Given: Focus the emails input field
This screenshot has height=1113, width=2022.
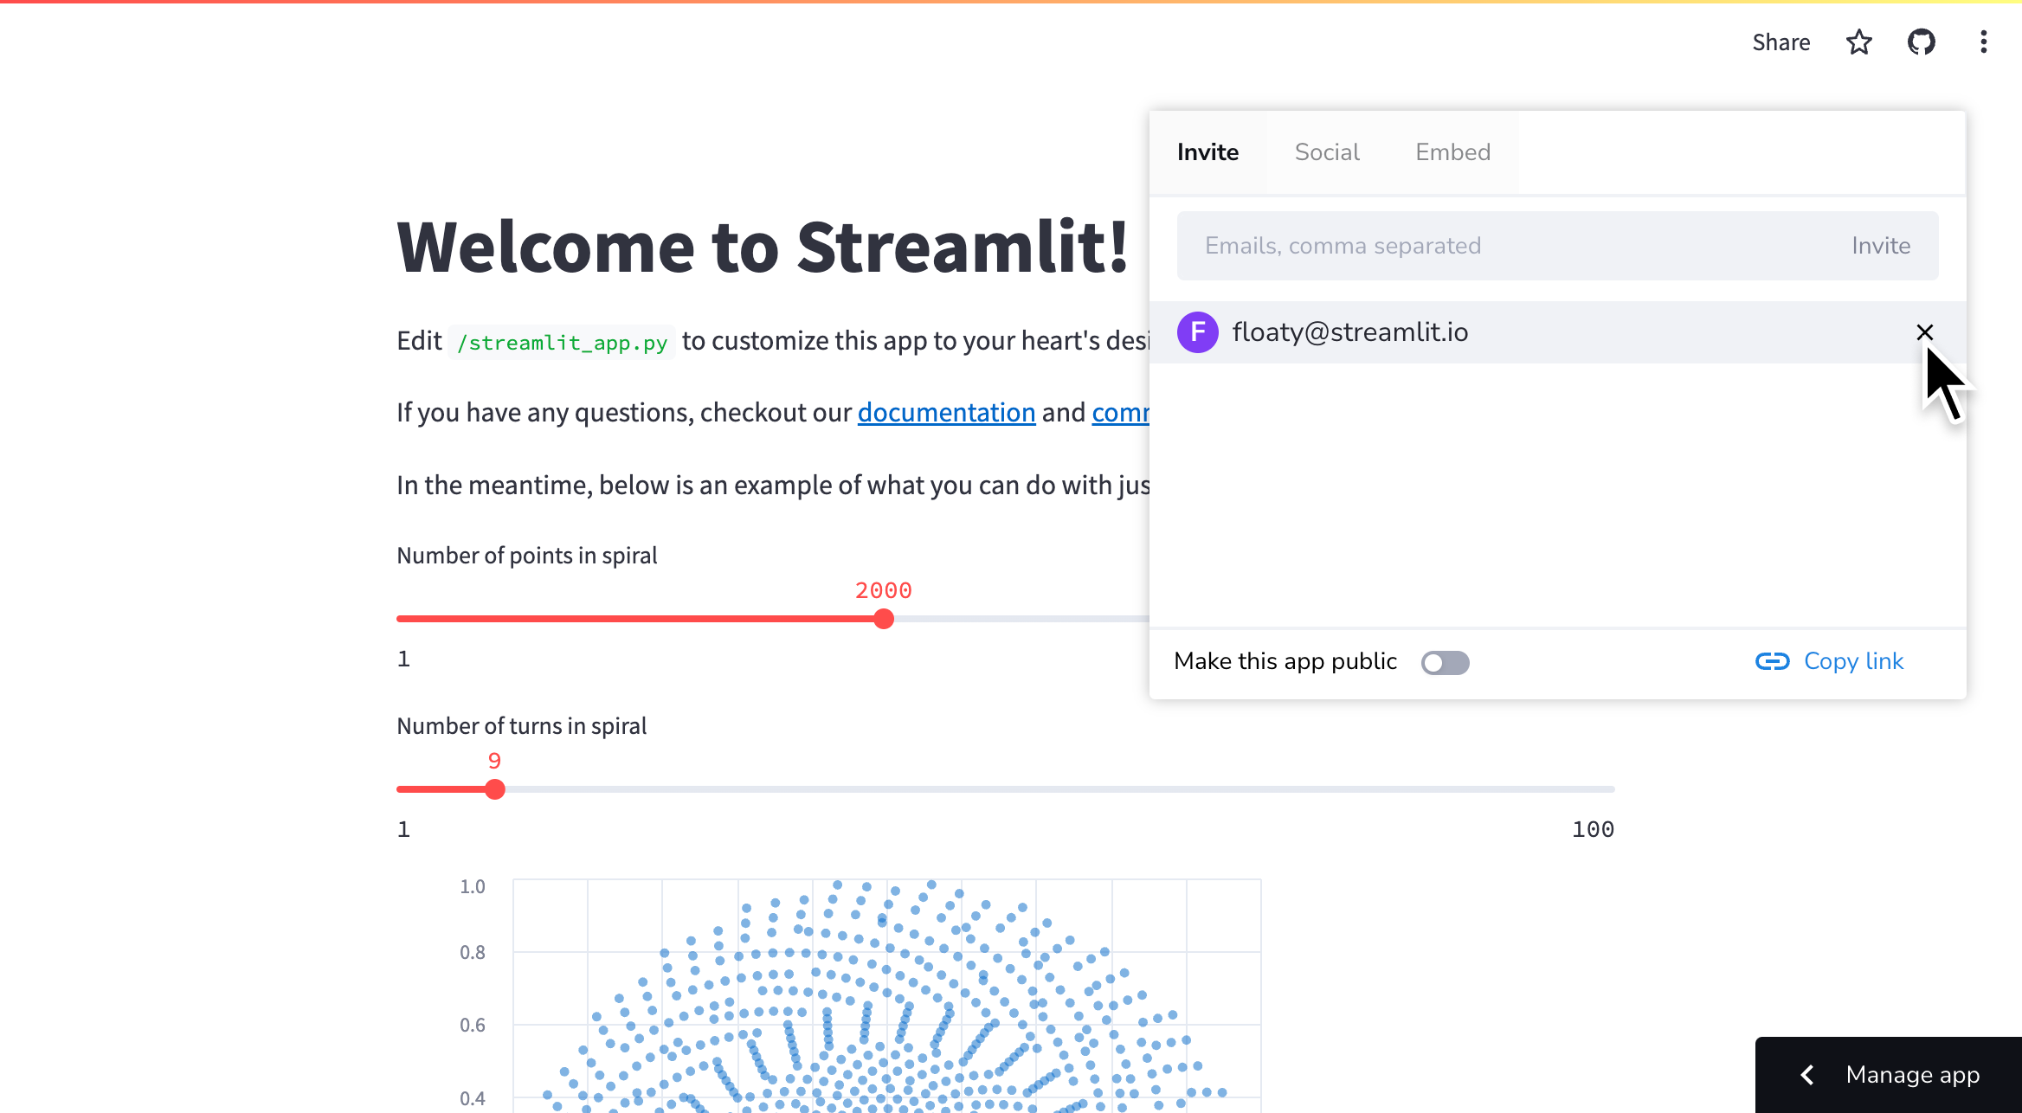Looking at the screenshot, I should pos(1471,246).
